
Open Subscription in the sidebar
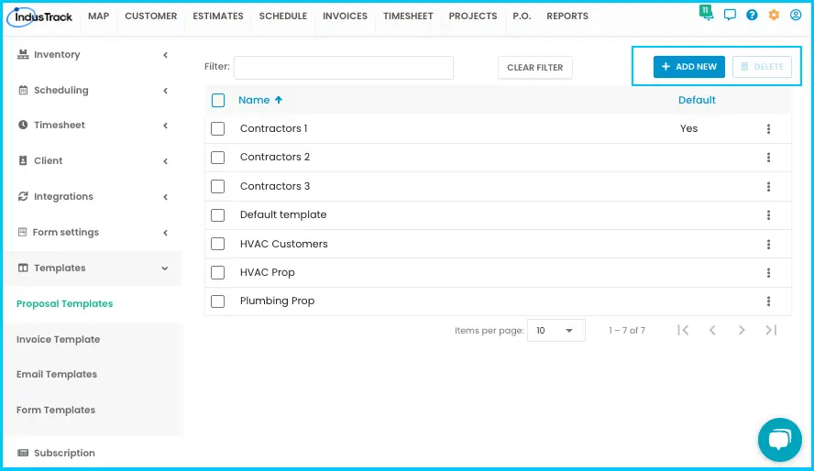(64, 453)
